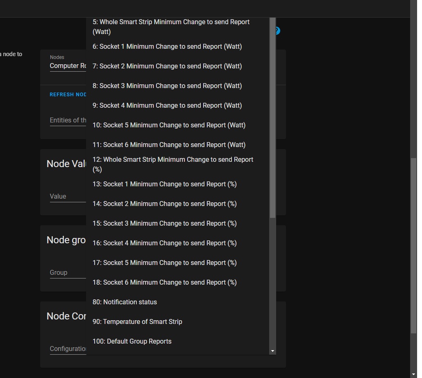Choose 'Socket 2 Minimum Change to send Report (Watt)'

tap(167, 66)
